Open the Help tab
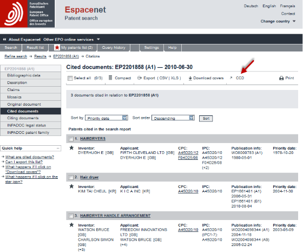The width and height of the screenshot is (303, 252). (x=173, y=48)
